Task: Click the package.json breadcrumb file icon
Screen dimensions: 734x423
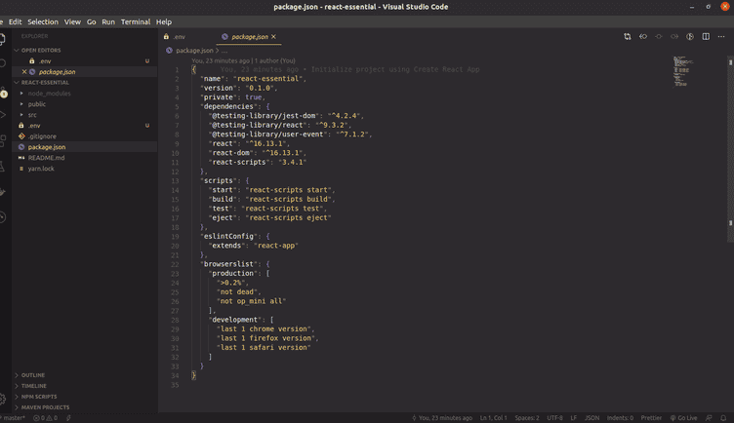Action: click(x=169, y=51)
